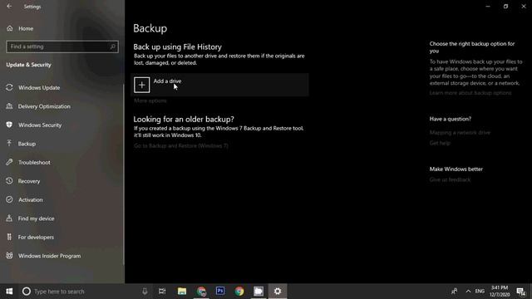The image size is (532, 299).
Task: Open Windows Update sync icon
Action: pyautogui.click(x=9, y=87)
